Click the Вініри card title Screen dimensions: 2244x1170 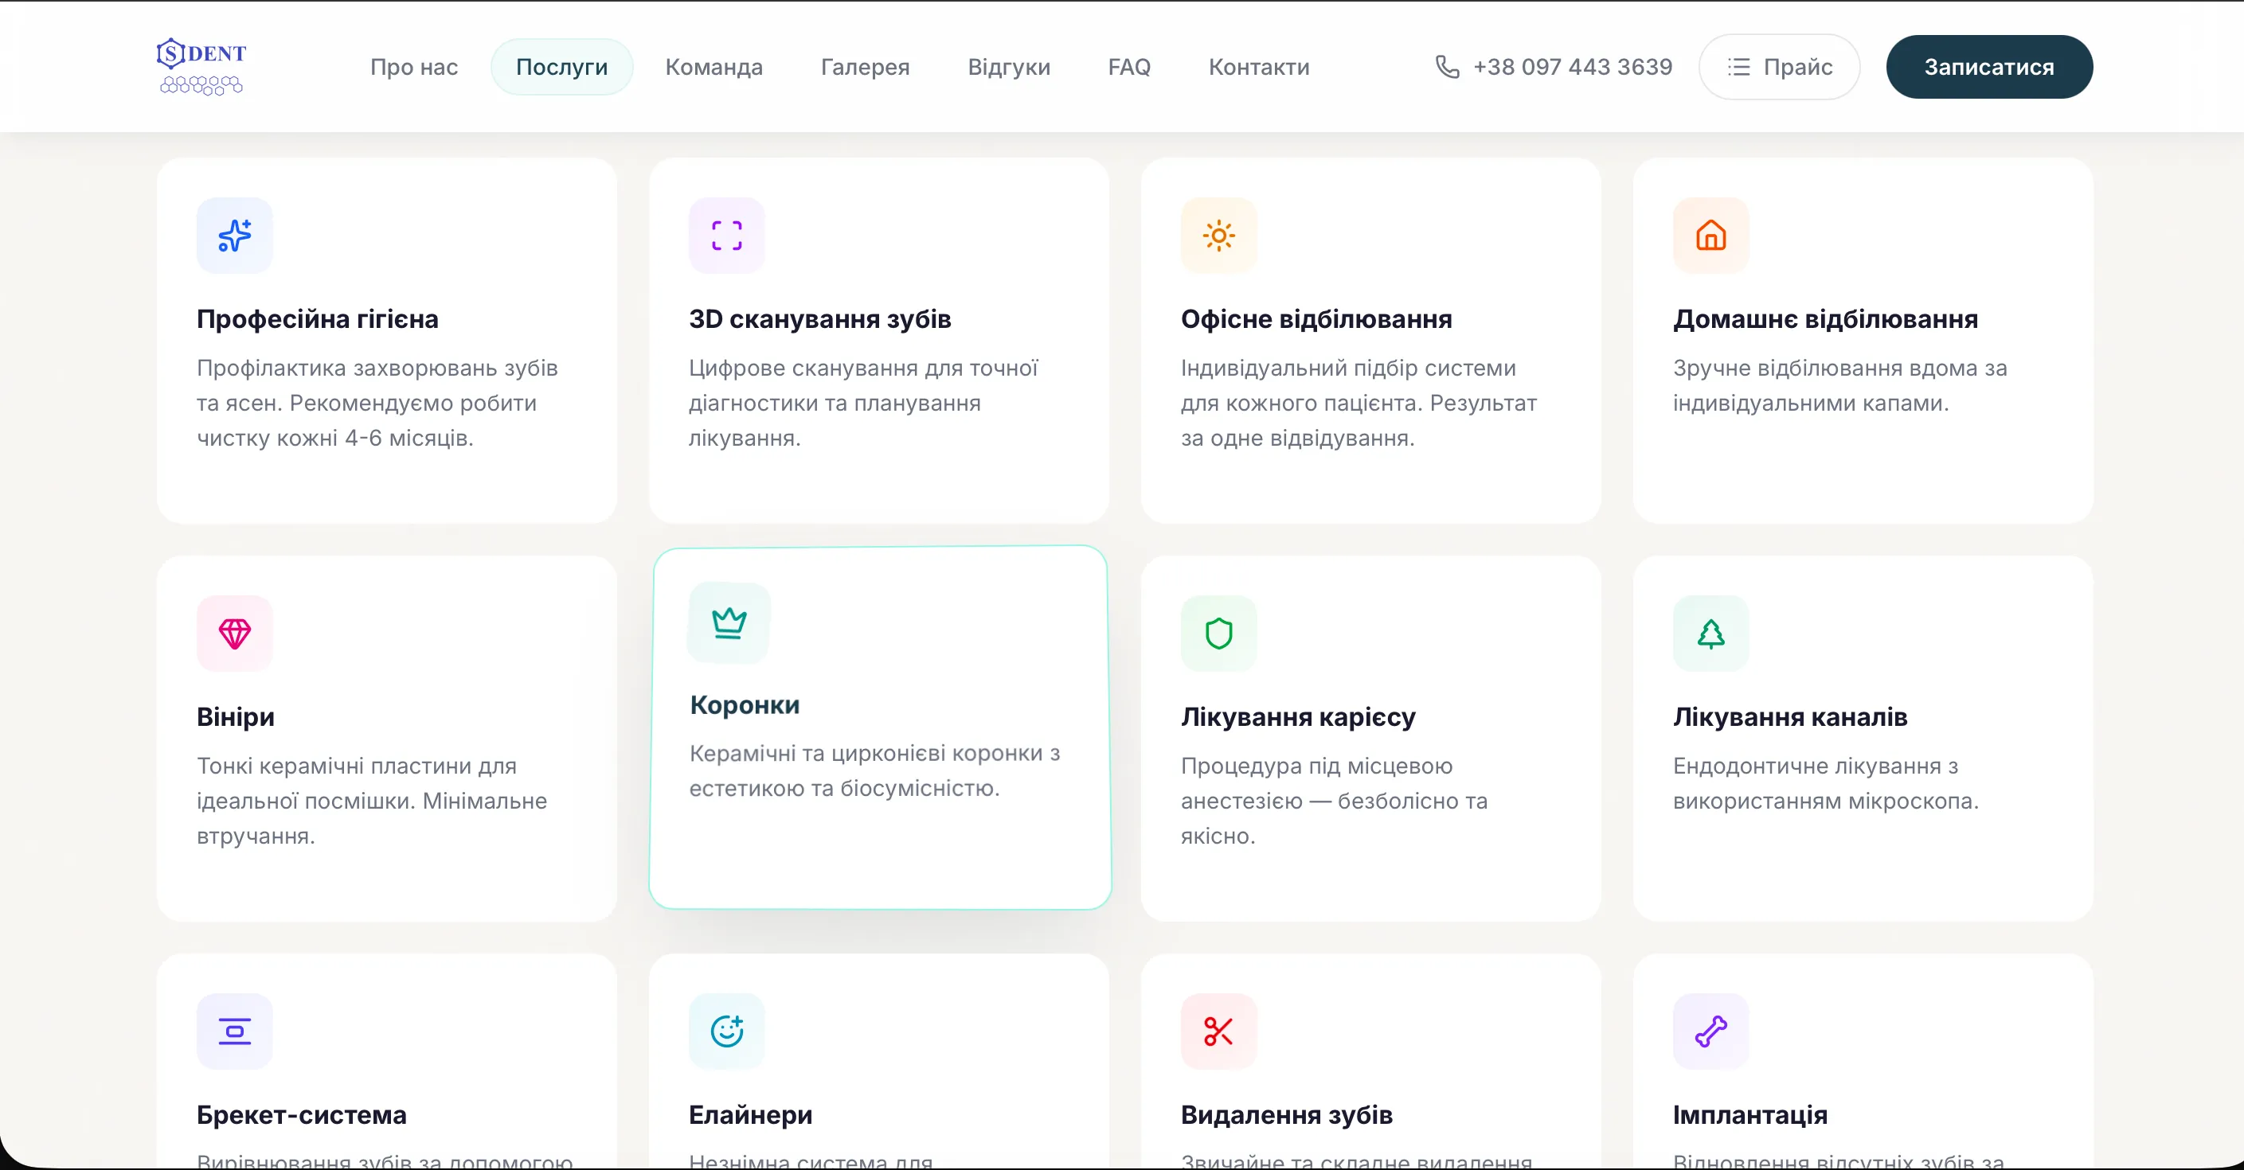coord(235,717)
